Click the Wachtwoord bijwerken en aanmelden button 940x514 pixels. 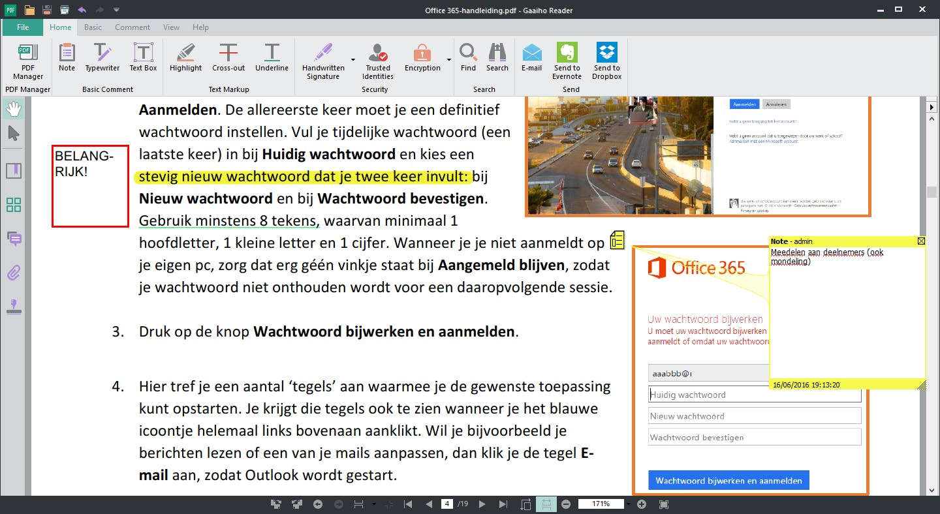click(x=728, y=481)
